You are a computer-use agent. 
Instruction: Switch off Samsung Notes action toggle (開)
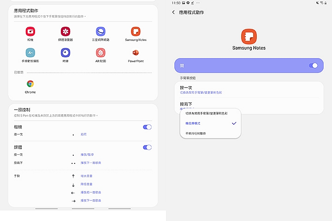[x=314, y=65]
